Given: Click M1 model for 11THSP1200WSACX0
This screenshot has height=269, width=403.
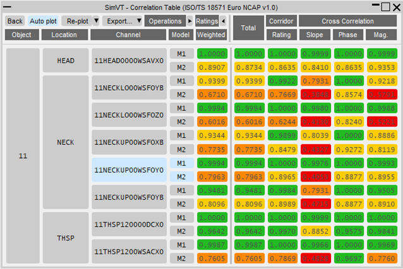Looking at the screenshot, I should (181, 245).
